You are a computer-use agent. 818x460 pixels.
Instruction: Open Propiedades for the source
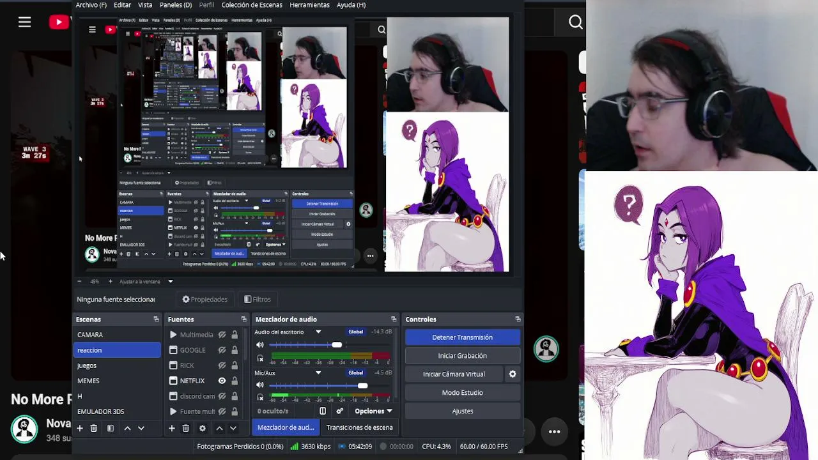coord(204,299)
